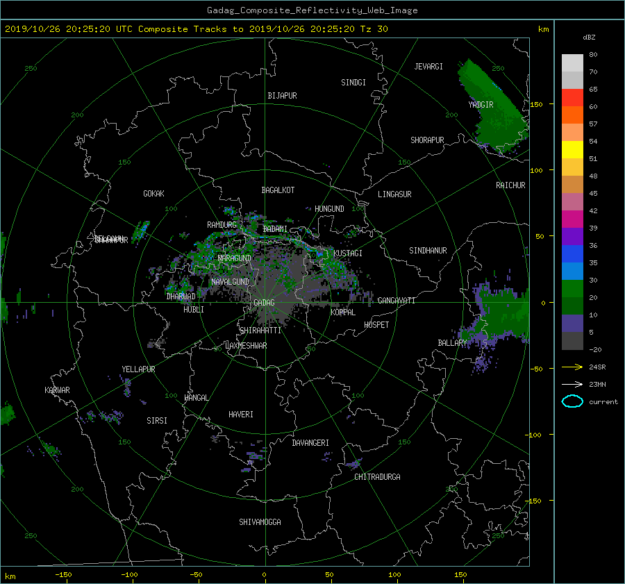Click the YADGIR city label
The width and height of the screenshot is (625, 584).
click(481, 105)
